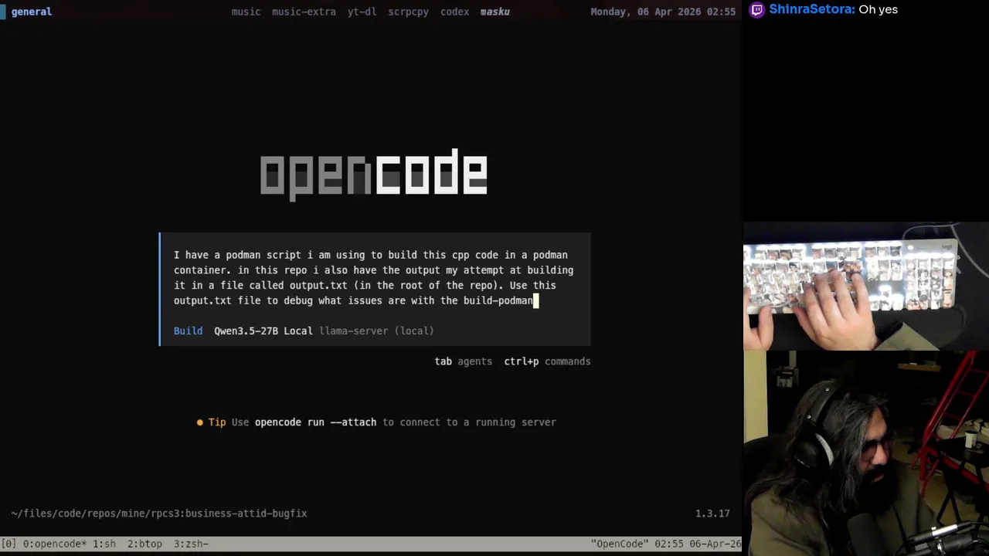989x556 pixels.
Task: Select tmux window 3:zsh
Action: click(x=191, y=544)
